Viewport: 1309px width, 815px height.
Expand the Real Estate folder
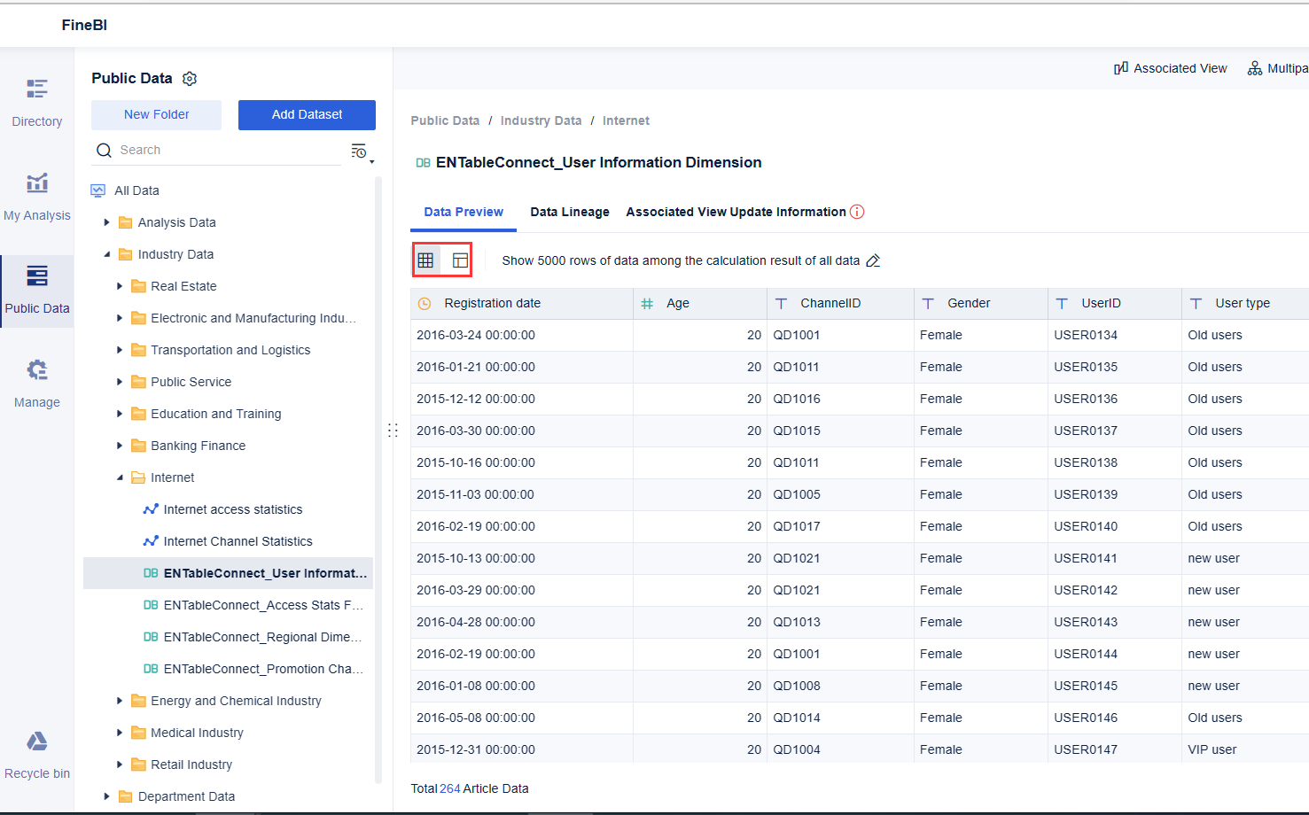[x=120, y=286]
